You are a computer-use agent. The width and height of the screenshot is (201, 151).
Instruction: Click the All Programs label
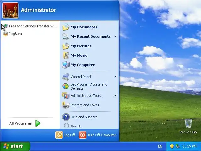[20, 123]
